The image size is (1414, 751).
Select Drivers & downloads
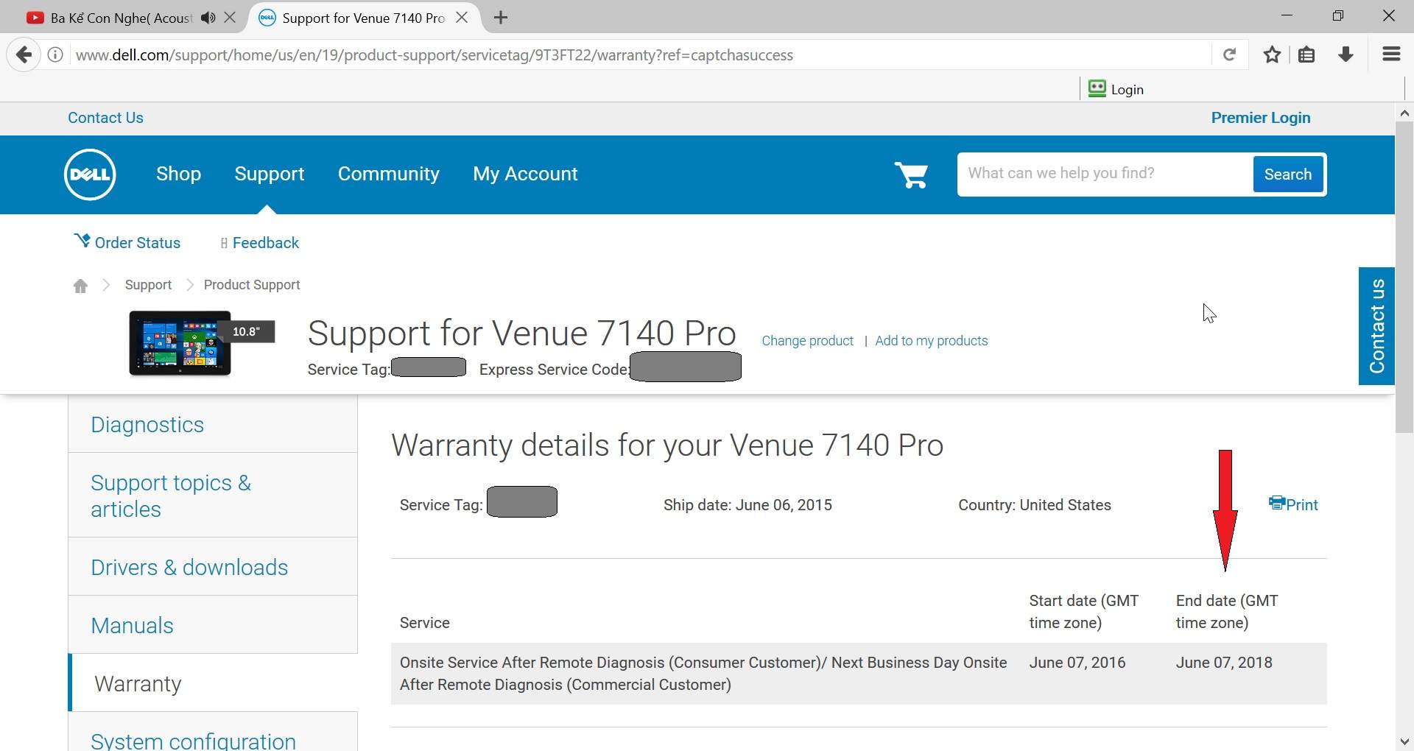pyautogui.click(x=213, y=567)
